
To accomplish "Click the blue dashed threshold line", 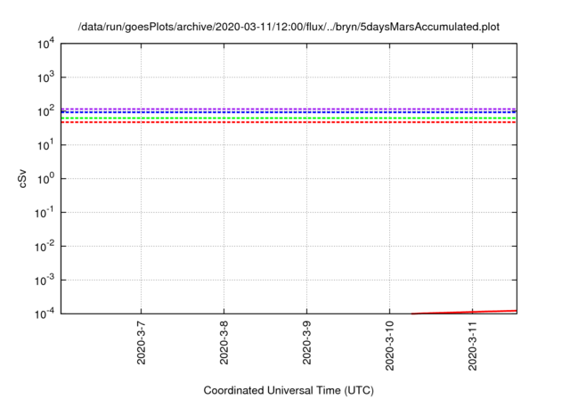I will [x=289, y=112].
